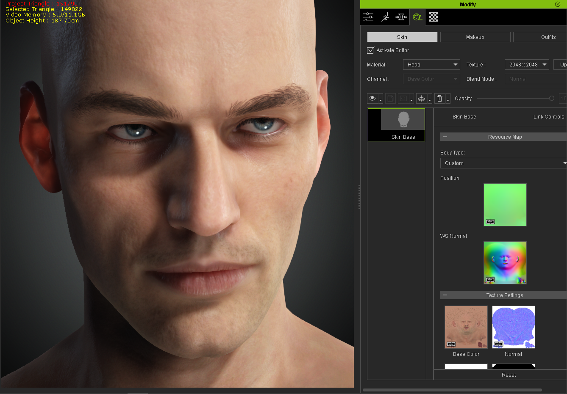The width and height of the screenshot is (567, 394).
Task: Open the Body Type dropdown set to Custom
Action: click(x=503, y=163)
